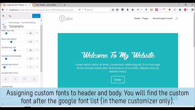Click the Enter button in hero section
This screenshot has width=195, height=110.
[118, 79]
